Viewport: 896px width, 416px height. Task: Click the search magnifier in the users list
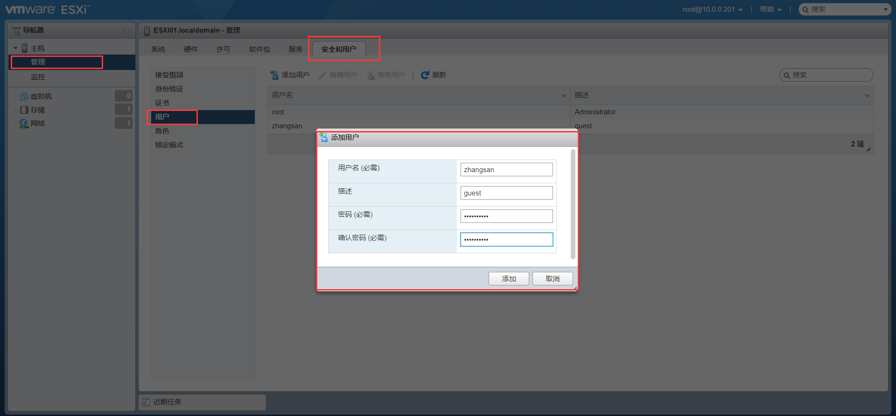point(787,75)
